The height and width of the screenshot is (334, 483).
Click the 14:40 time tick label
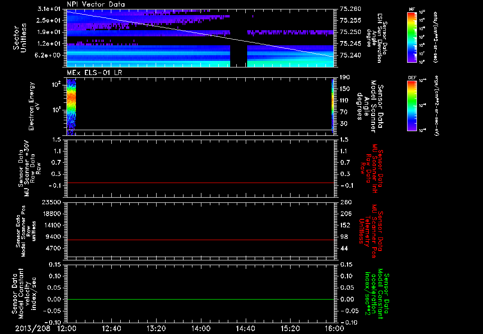(x=245, y=328)
